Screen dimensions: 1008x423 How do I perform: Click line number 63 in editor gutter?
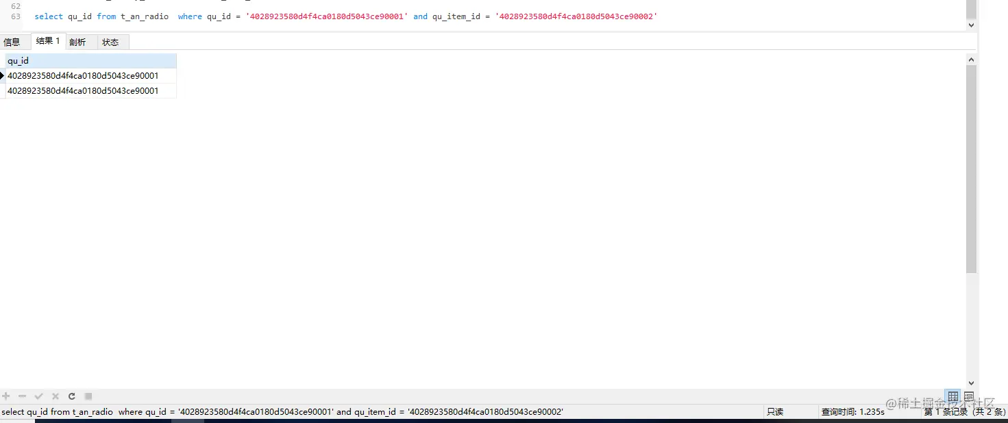16,16
